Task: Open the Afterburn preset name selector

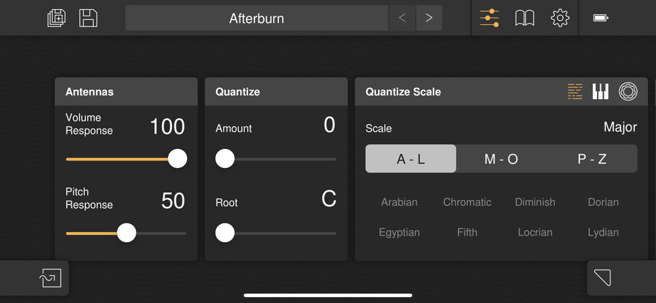Action: (x=256, y=18)
